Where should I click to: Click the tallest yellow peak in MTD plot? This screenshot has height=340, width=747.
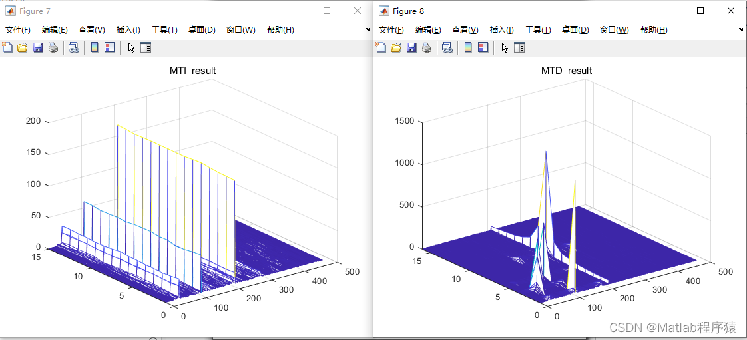pos(545,153)
